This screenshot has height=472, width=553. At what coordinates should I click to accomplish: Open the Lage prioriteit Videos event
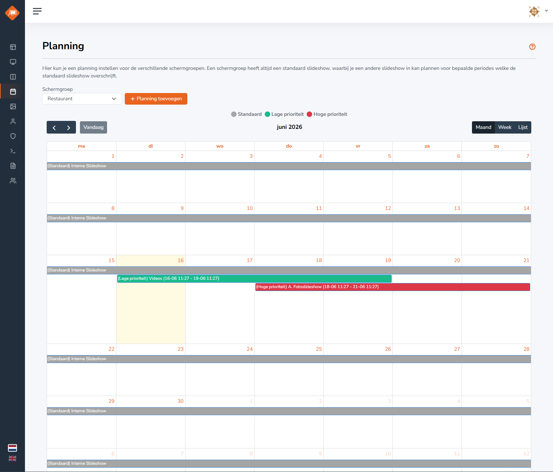(254, 279)
